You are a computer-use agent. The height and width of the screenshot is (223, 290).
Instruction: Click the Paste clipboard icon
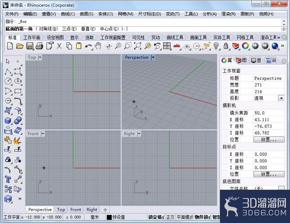tap(79, 46)
